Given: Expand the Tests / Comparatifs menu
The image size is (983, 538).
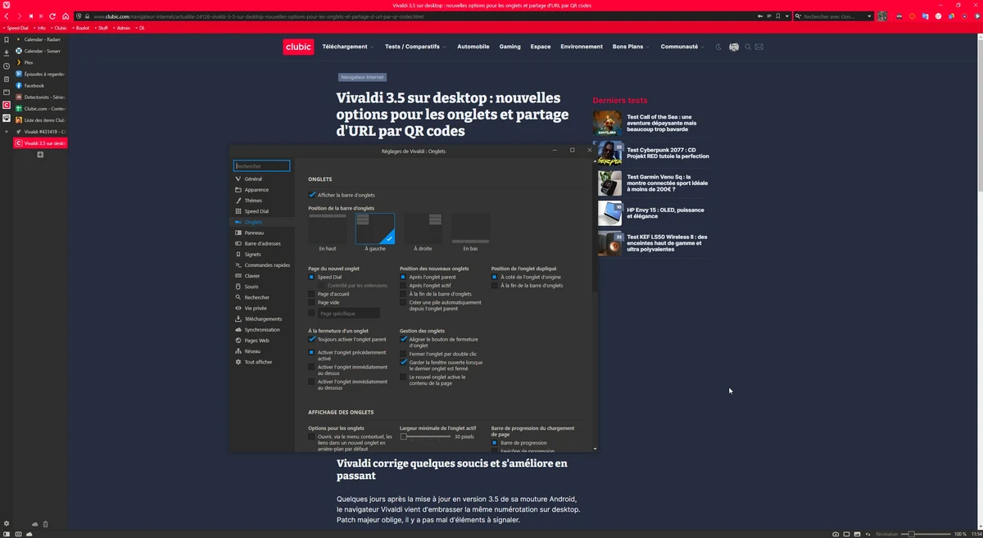Looking at the screenshot, I should coord(415,47).
